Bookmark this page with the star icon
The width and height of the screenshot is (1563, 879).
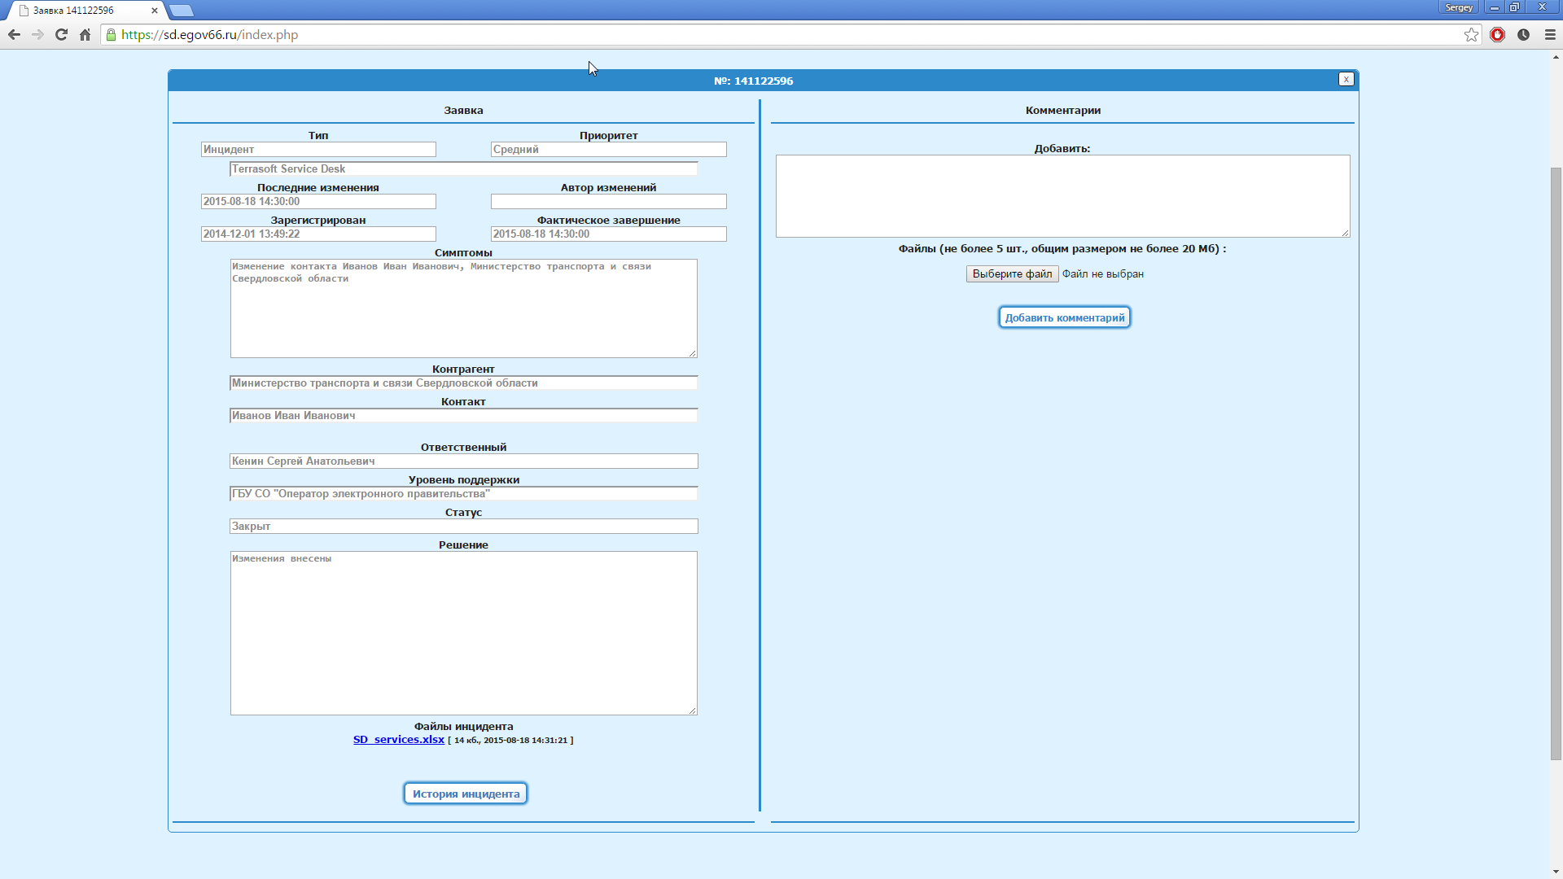(1471, 35)
